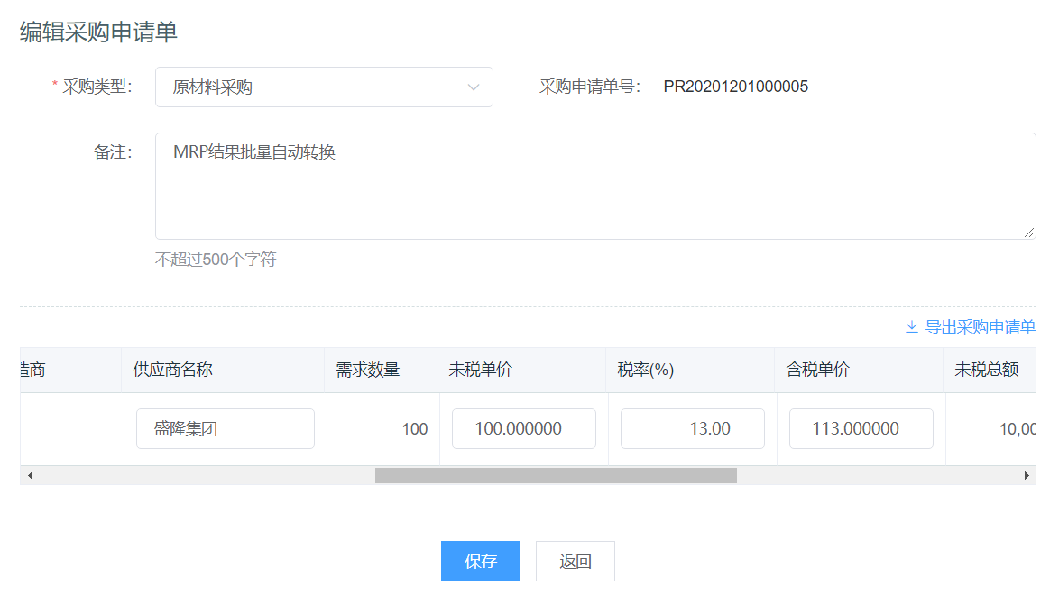
Task: Click the horizontal scrollbar thumb
Action: 556,475
